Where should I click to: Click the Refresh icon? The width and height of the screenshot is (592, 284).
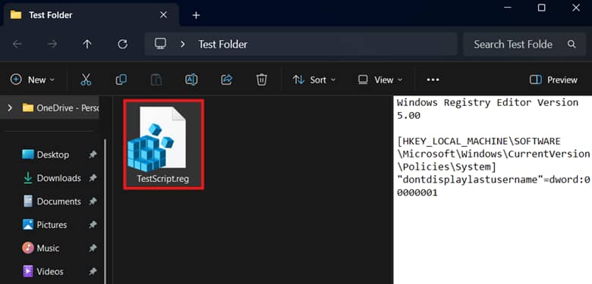point(122,45)
